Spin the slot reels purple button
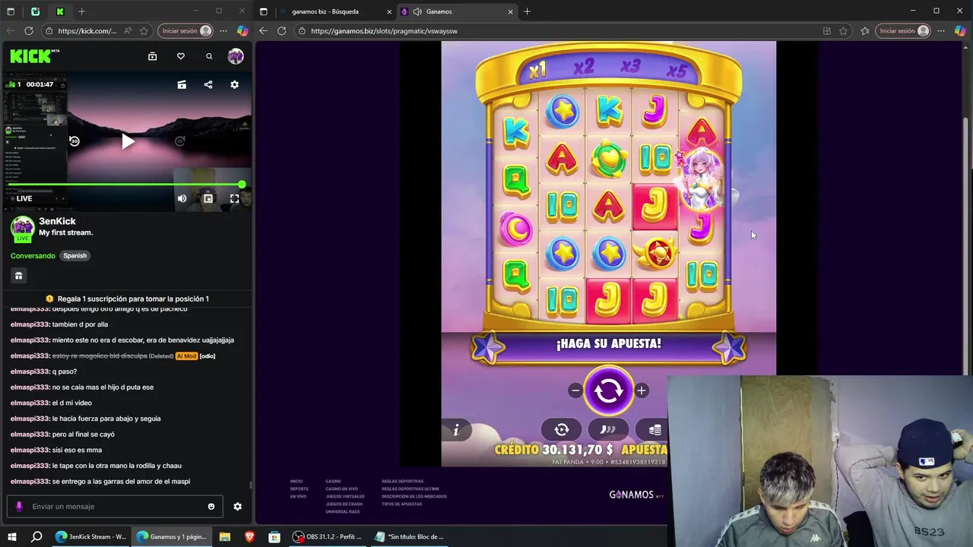The height and width of the screenshot is (547, 973). 608,390
